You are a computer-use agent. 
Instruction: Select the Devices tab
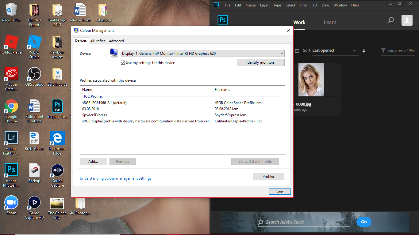(81, 40)
